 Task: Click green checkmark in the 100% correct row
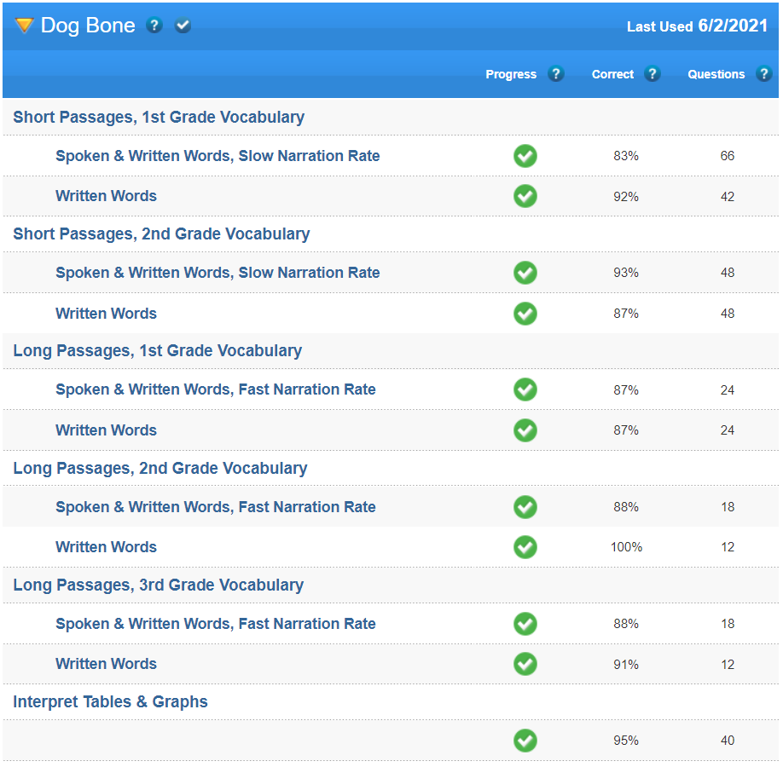pos(525,547)
